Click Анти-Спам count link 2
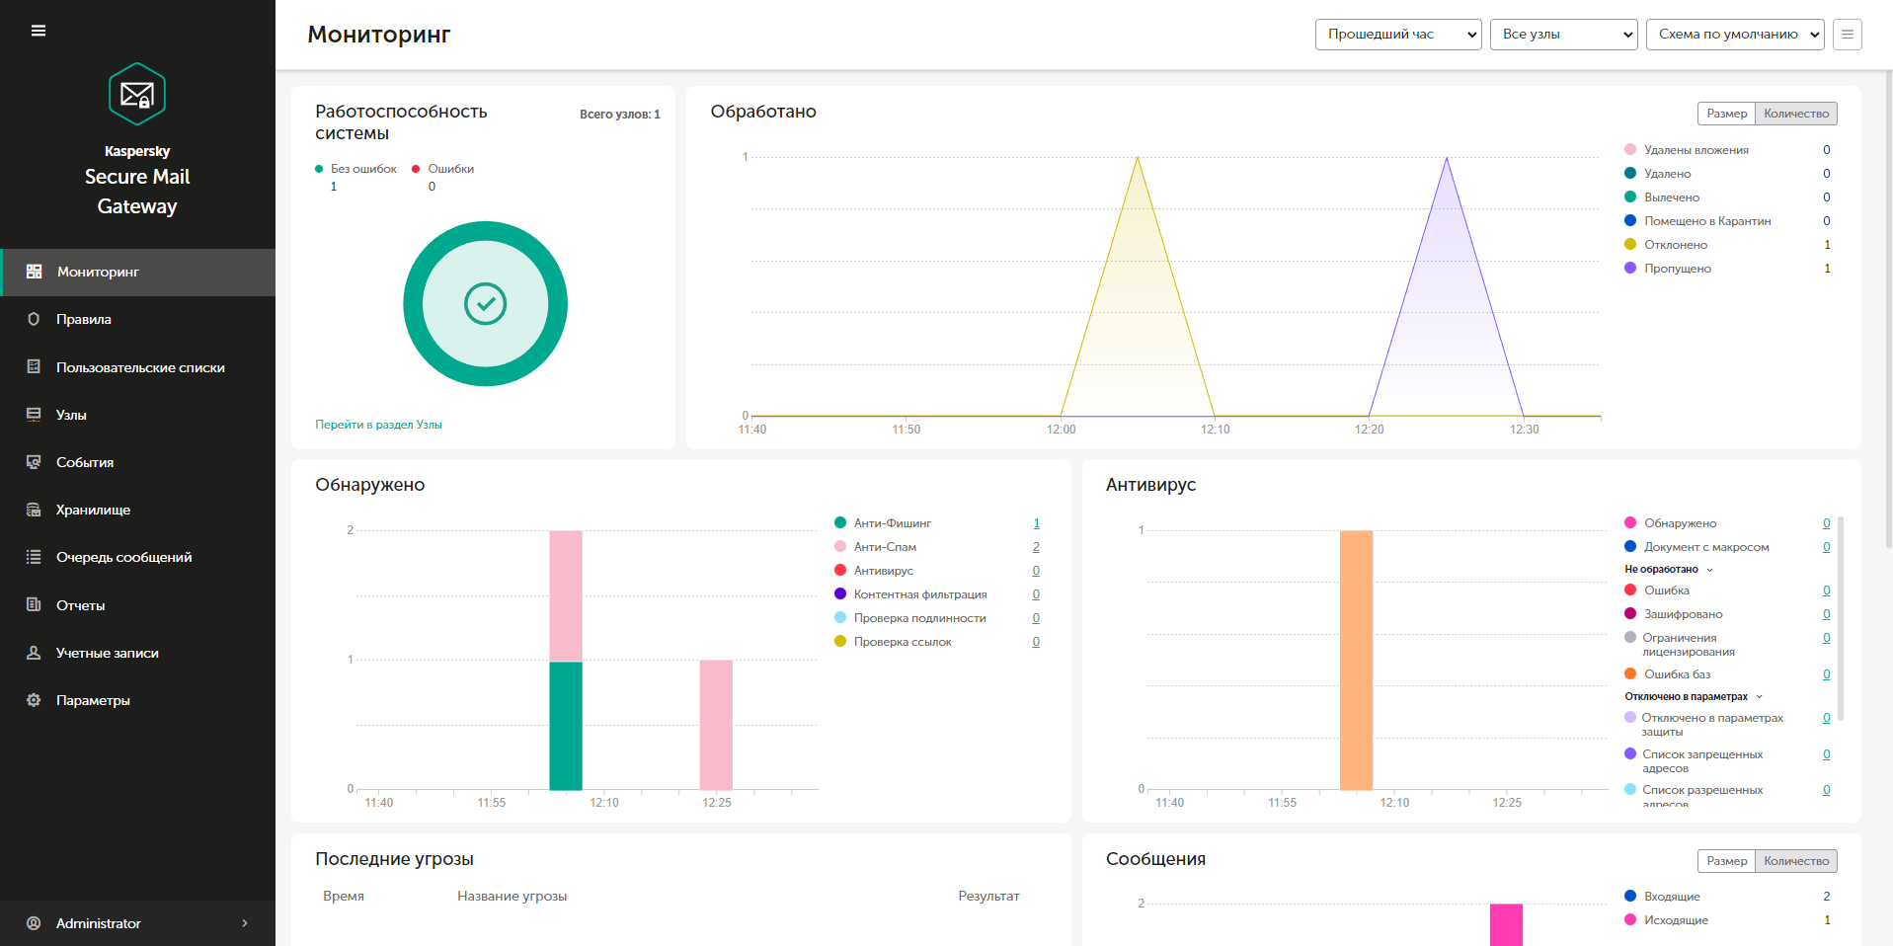Image resolution: width=1893 pixels, height=946 pixels. pos(1036,547)
